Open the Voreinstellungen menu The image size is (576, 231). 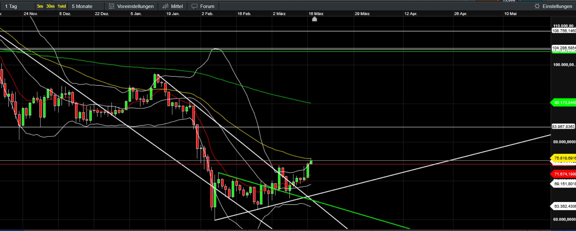click(x=135, y=6)
